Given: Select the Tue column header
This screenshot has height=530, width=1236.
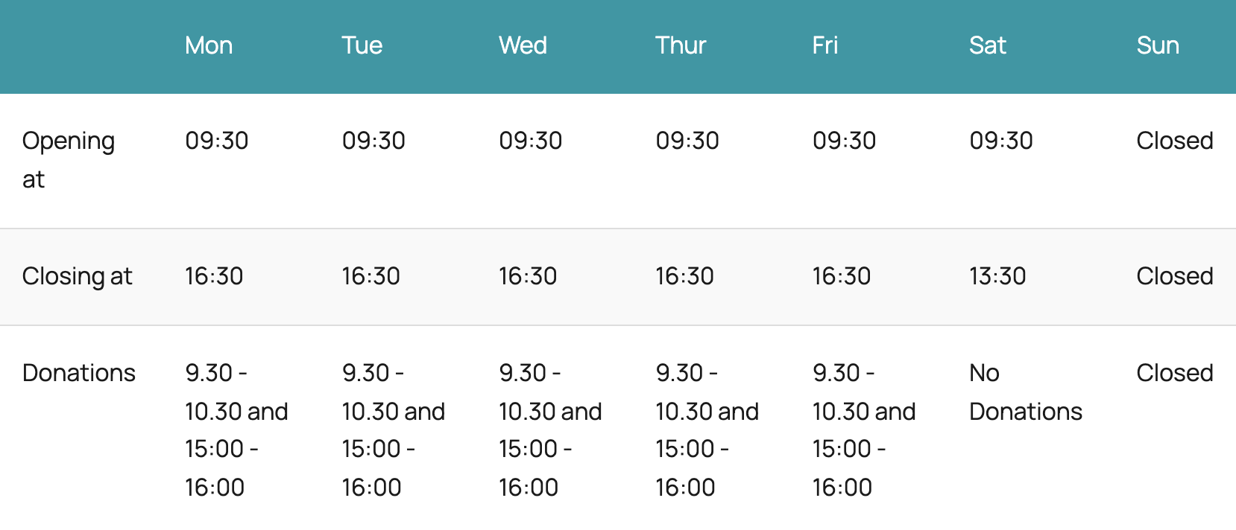Looking at the screenshot, I should click(x=362, y=45).
